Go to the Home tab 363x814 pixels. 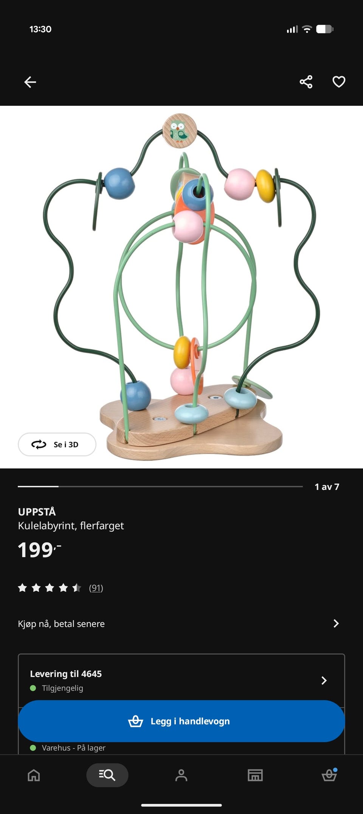pyautogui.click(x=34, y=775)
